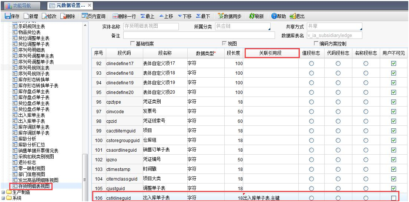This screenshot has width=409, height=202.
Task: Open 销售单据开票情况表 node
Action: pos(38,151)
